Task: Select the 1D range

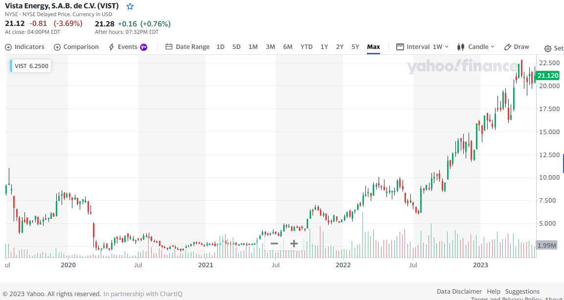Action: point(221,47)
